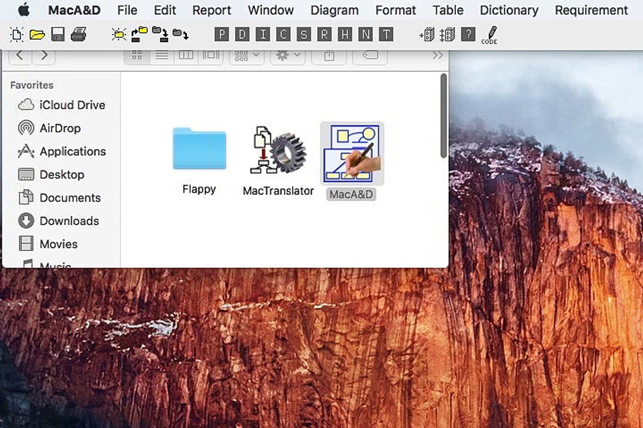Viewport: 643px width, 428px height.
Task: Open the Report menu
Action: click(211, 10)
